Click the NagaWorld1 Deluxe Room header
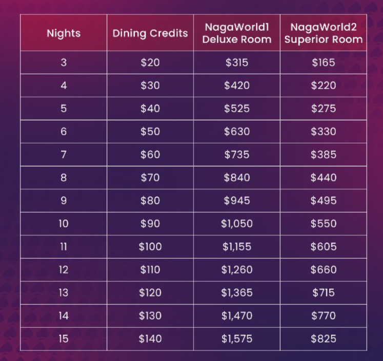The height and width of the screenshot is (361, 383). pyautogui.click(x=237, y=33)
